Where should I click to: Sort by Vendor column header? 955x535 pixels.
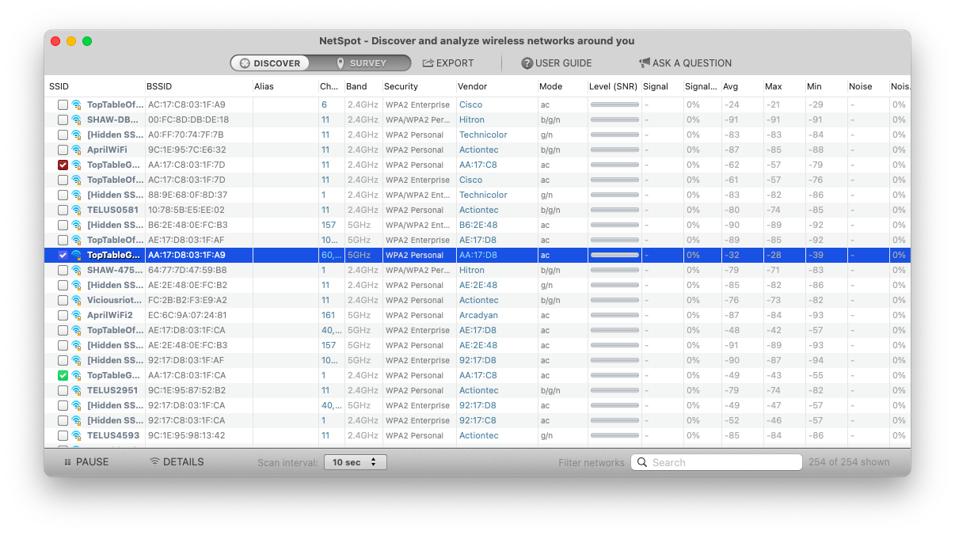497,86
